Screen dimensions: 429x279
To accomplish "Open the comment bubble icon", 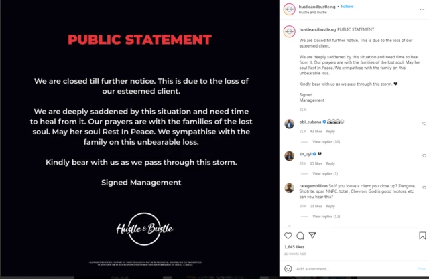I will pyautogui.click(x=300, y=236).
